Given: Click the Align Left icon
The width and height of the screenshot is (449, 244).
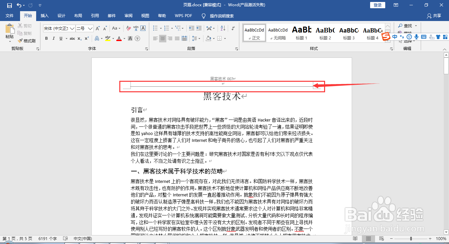Looking at the screenshot, I should pos(155,38).
